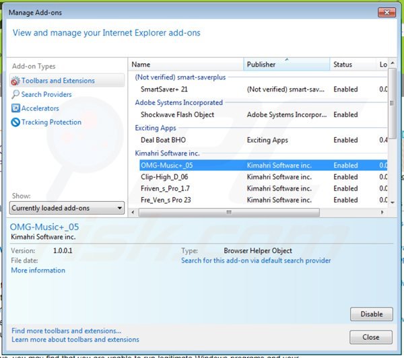The image size is (404, 358).
Task: Click the vertical scrollbar down arrow
Action: (x=392, y=203)
